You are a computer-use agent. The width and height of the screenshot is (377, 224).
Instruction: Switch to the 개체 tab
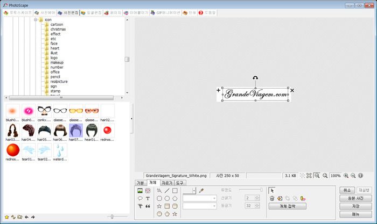(x=153, y=183)
